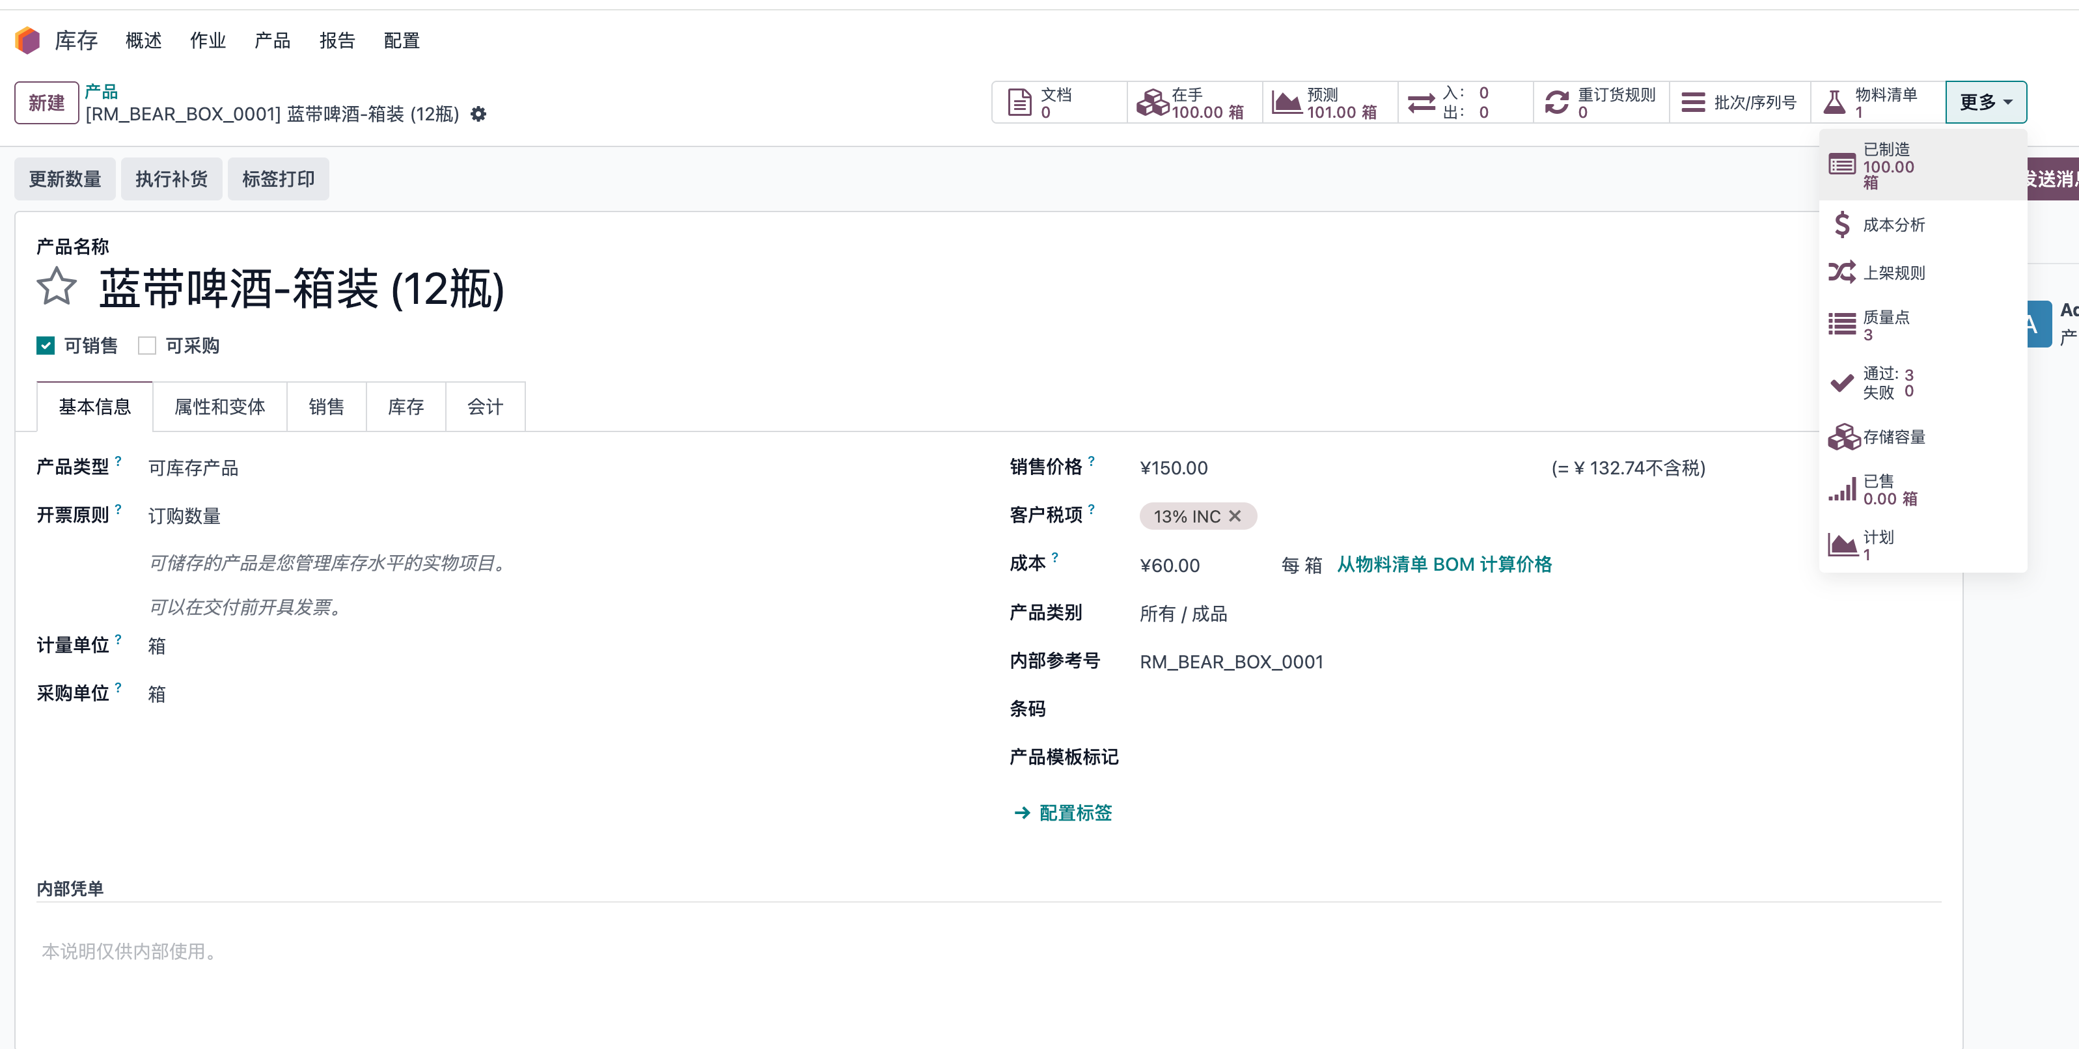The width and height of the screenshot is (2079, 1049).
Task: Open the 报告 menu
Action: (337, 40)
